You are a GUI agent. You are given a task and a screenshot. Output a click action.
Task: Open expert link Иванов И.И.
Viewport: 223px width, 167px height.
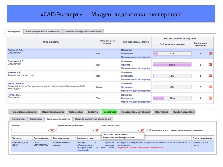coord(15,72)
